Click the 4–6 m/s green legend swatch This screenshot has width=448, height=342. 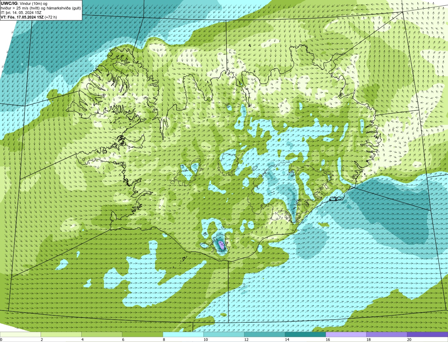coord(102,335)
